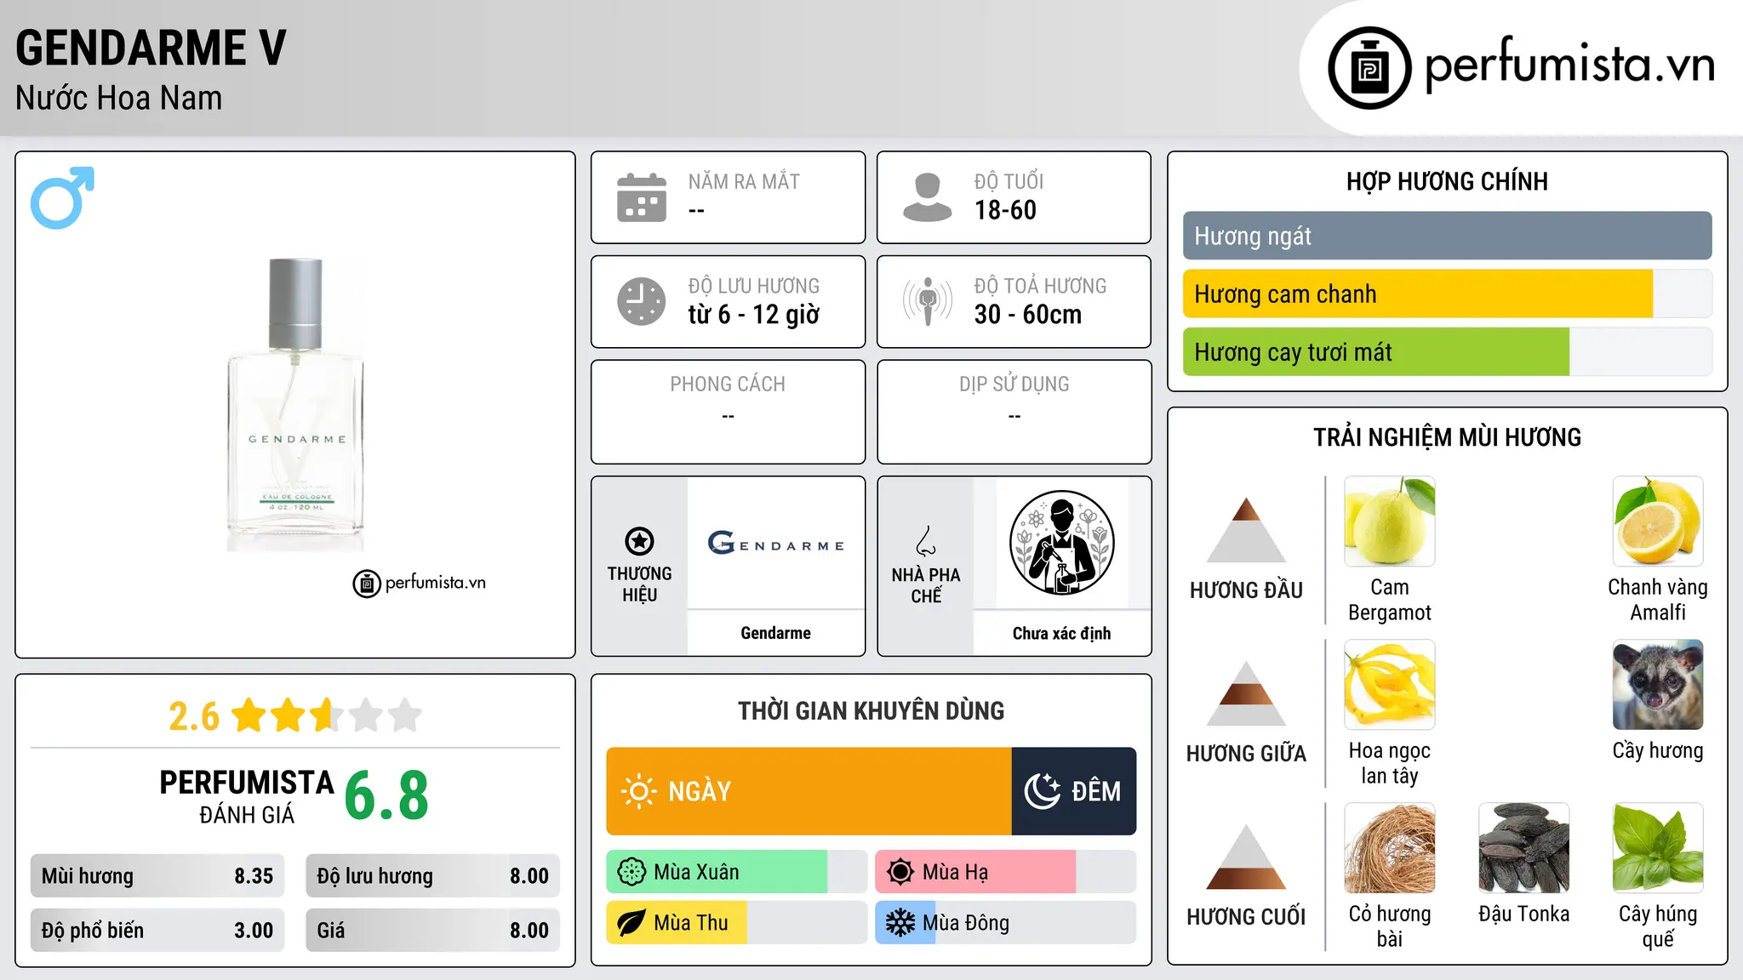
Task: Open the Hoa ngọc lan tây flower image
Action: pyautogui.click(x=1390, y=685)
